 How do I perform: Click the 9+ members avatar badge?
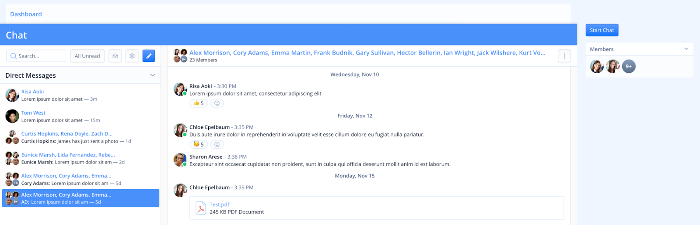(629, 66)
